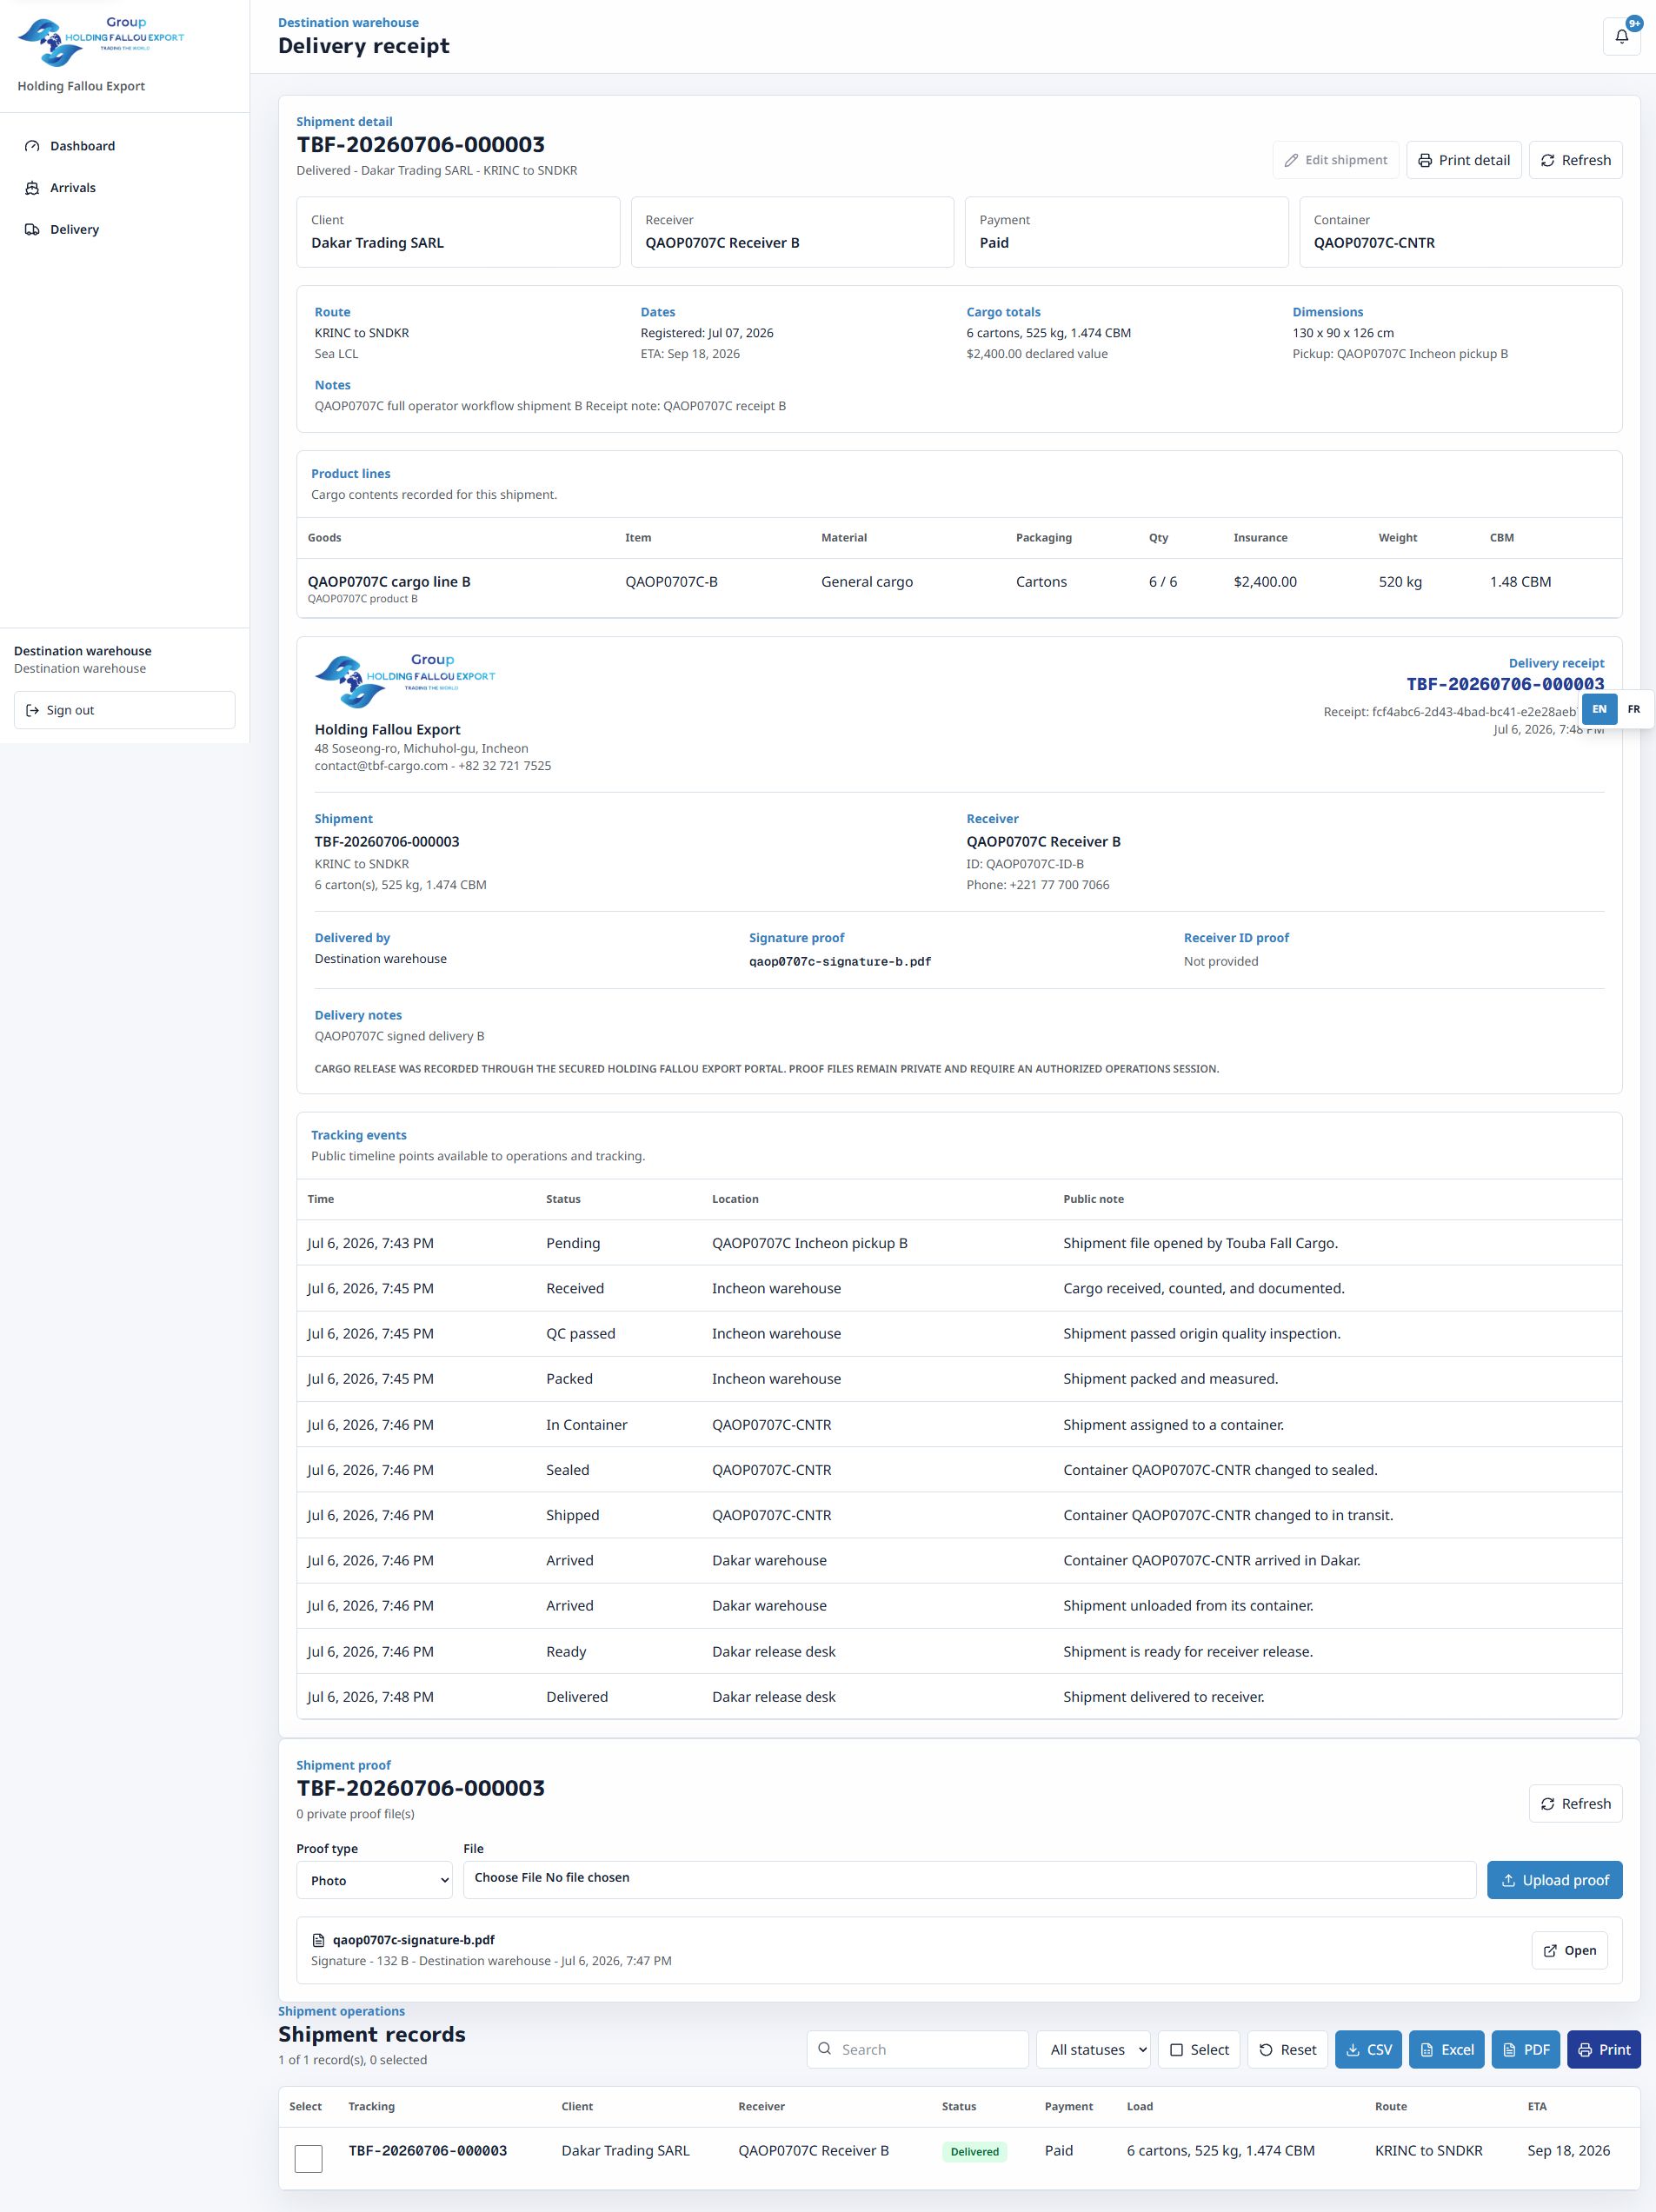
Task: Click the printer icon on Print detail
Action: 1425,160
